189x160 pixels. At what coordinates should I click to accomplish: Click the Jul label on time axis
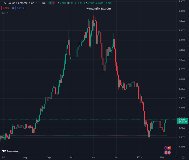click(3, 157)
